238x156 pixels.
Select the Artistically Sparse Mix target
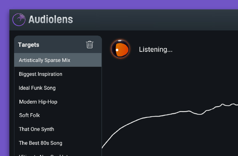coord(58,60)
